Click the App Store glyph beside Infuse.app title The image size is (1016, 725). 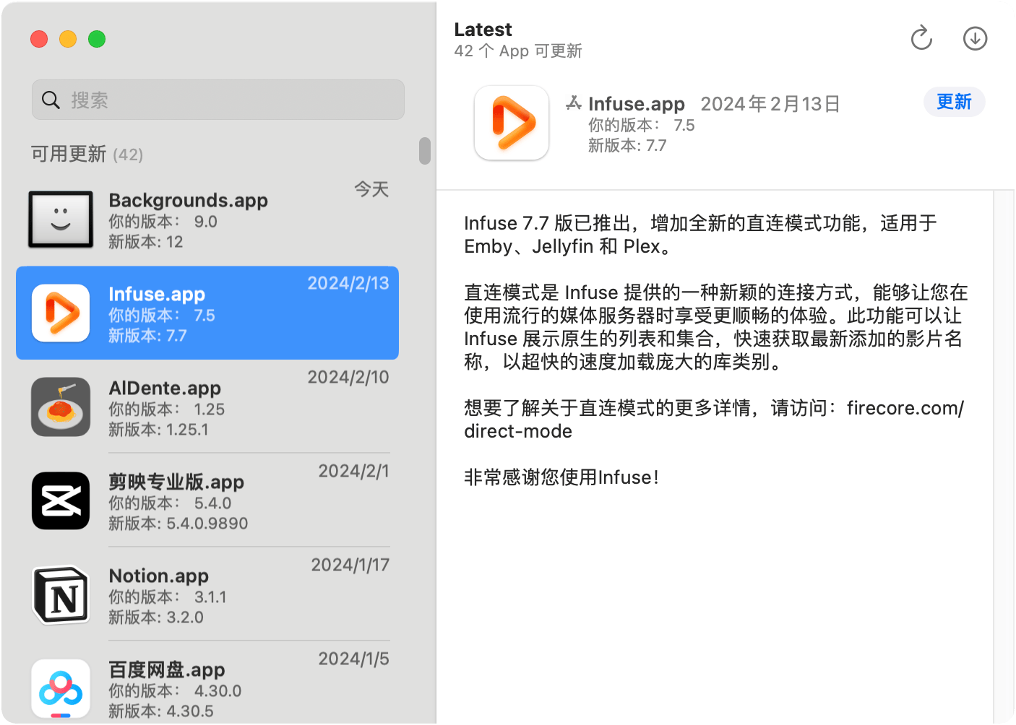574,103
